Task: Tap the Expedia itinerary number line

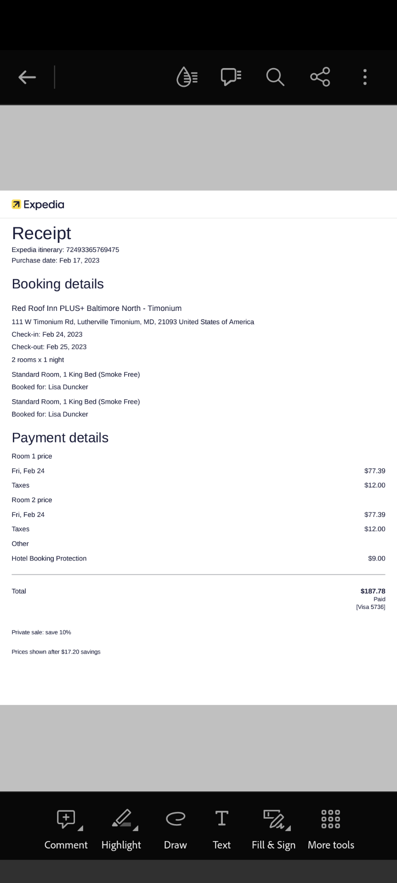Action: pos(65,250)
